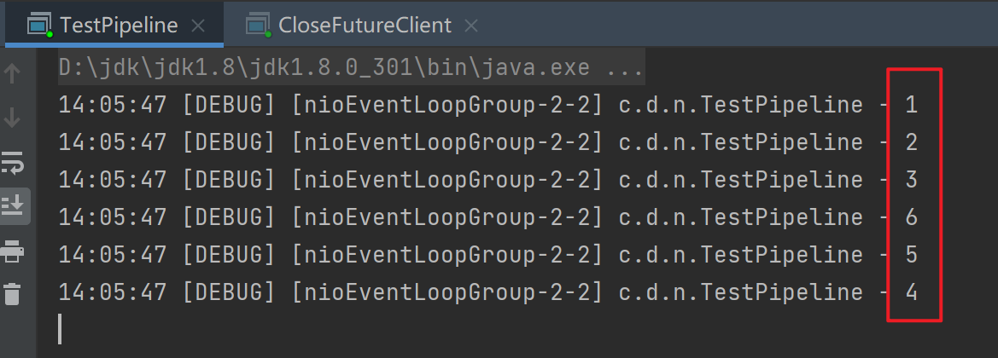
Task: Toggle Soft-Wrap for console output
Action: click(x=14, y=161)
